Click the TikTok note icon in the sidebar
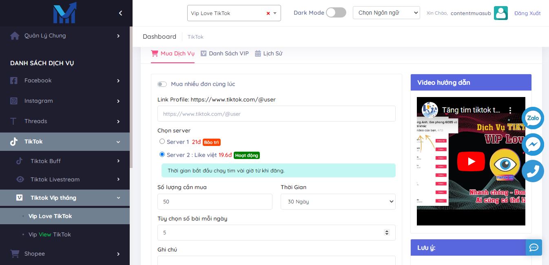 pyautogui.click(x=14, y=142)
